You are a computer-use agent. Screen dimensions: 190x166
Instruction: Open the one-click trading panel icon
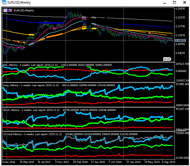[10, 11]
